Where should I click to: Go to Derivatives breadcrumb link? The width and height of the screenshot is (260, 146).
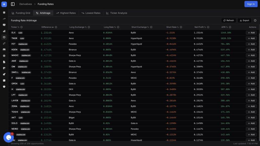point(26,4)
